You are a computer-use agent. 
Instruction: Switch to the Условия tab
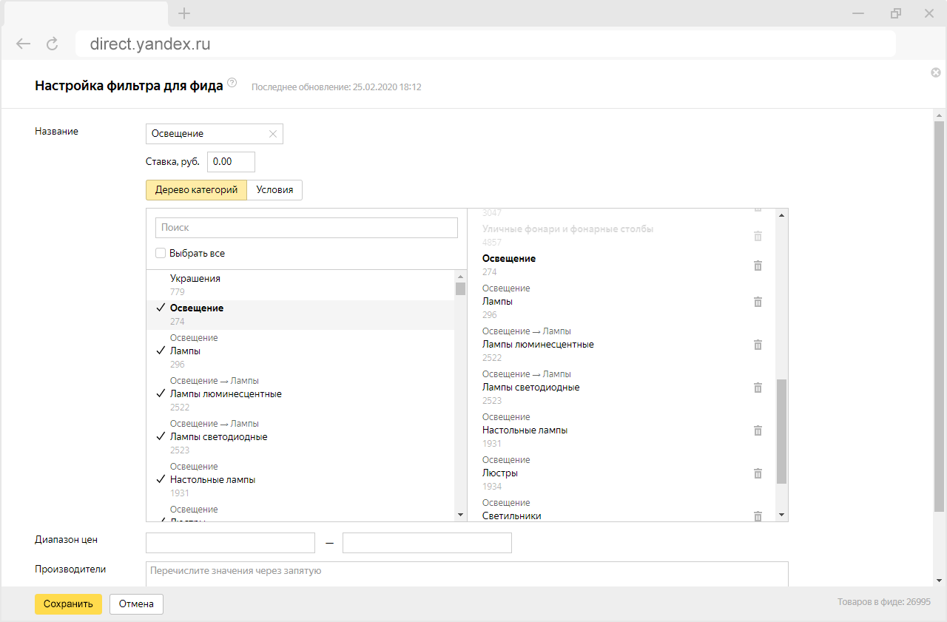pyautogui.click(x=274, y=190)
